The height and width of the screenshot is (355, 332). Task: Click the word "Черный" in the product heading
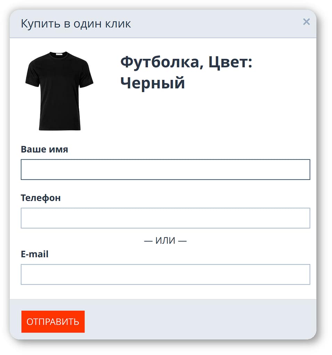click(x=152, y=83)
